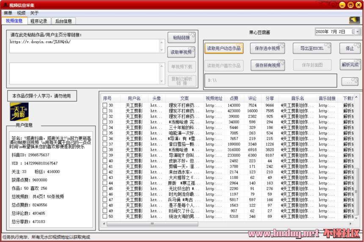
Task: Open the 菜单 menu
Action: coord(8,13)
